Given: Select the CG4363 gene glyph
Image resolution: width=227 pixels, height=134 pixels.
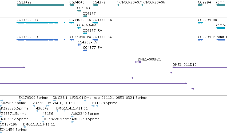Looking at the screenshot, I should [x=79, y=11].
